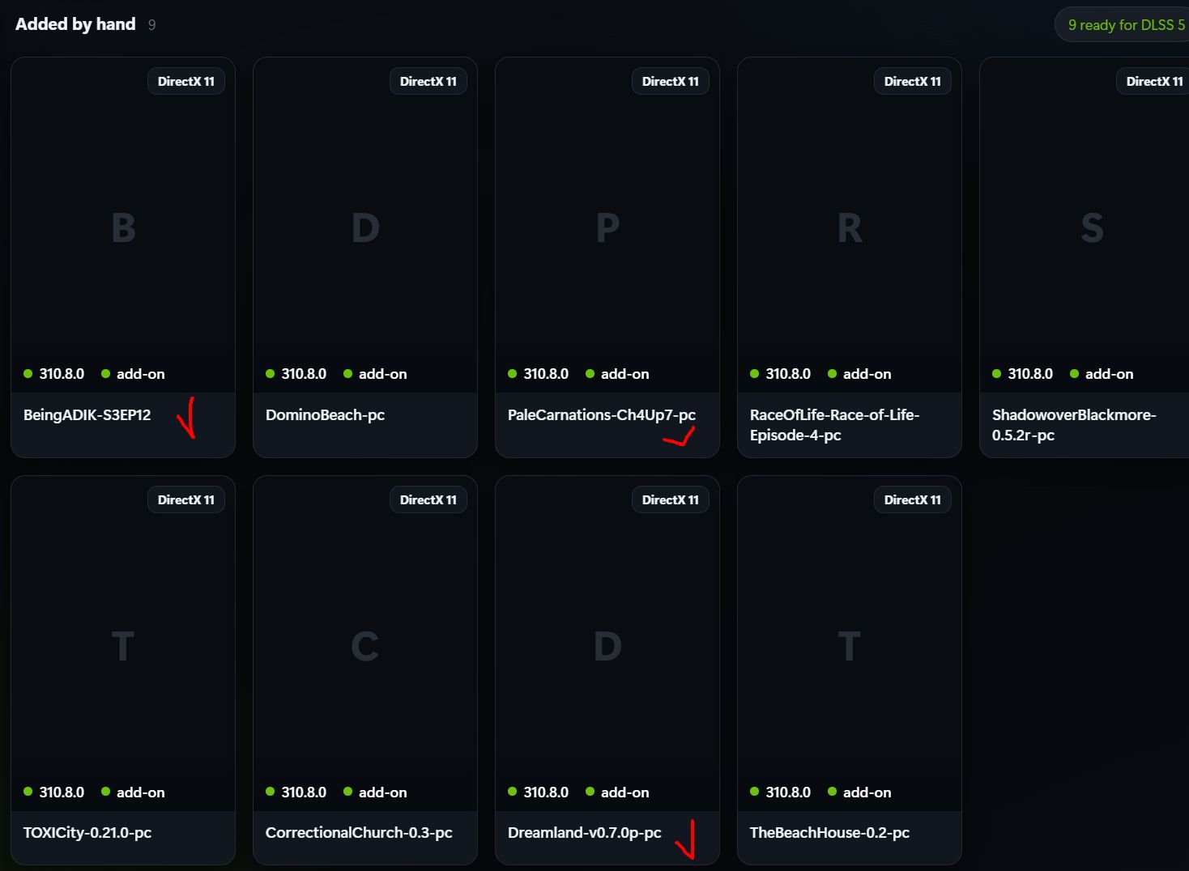Click add-on indicator on CorrectionalChurch card

375,792
